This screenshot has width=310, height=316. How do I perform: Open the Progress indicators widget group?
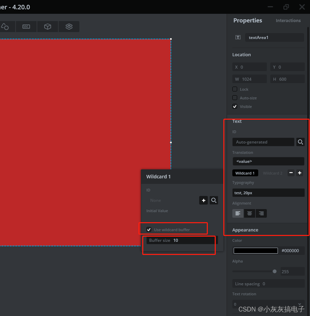(26, 27)
